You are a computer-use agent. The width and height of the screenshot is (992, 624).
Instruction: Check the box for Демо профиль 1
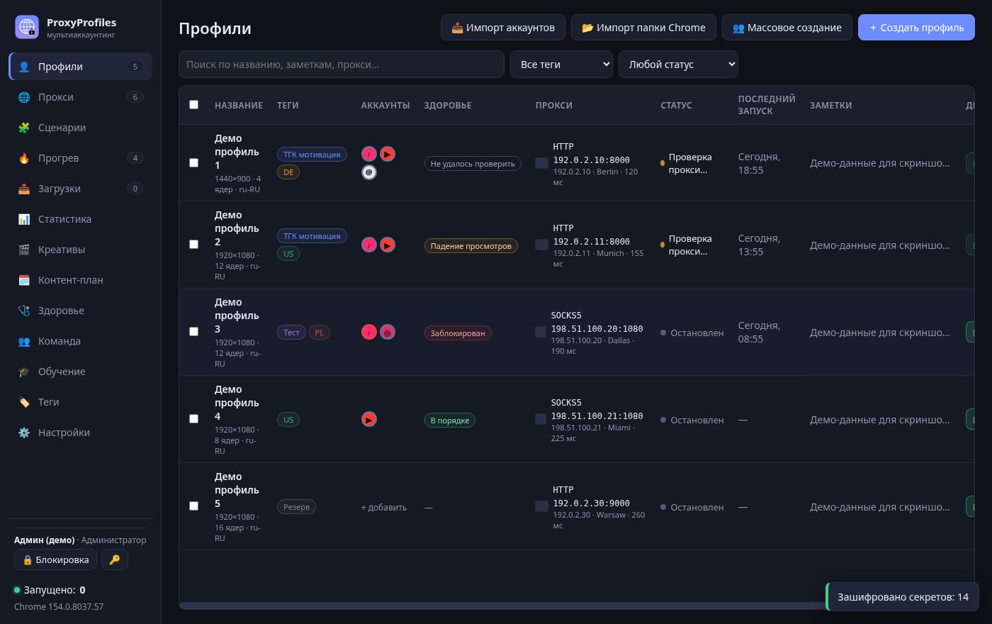[x=193, y=163]
